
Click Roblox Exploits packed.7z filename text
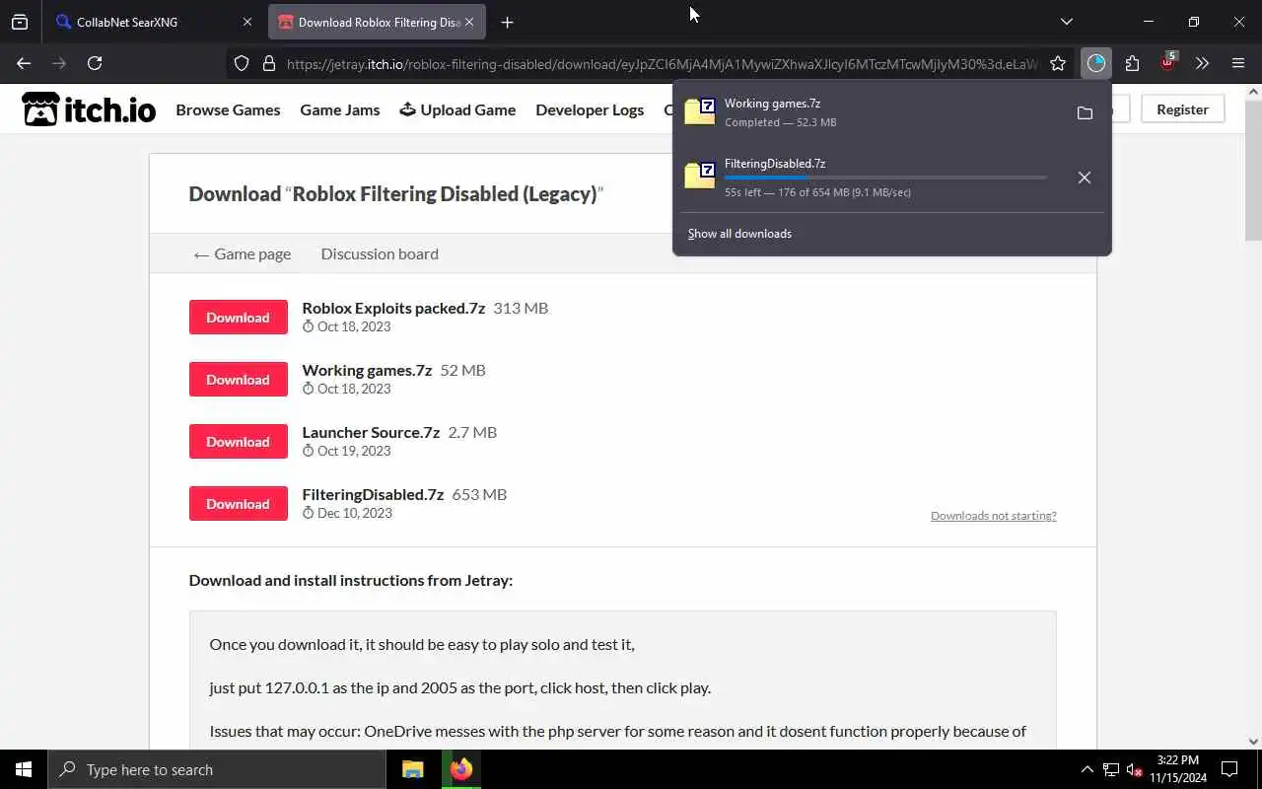tap(393, 308)
